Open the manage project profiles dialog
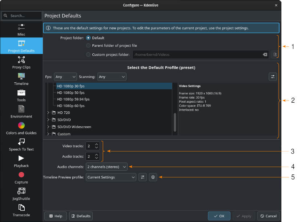 273,77
